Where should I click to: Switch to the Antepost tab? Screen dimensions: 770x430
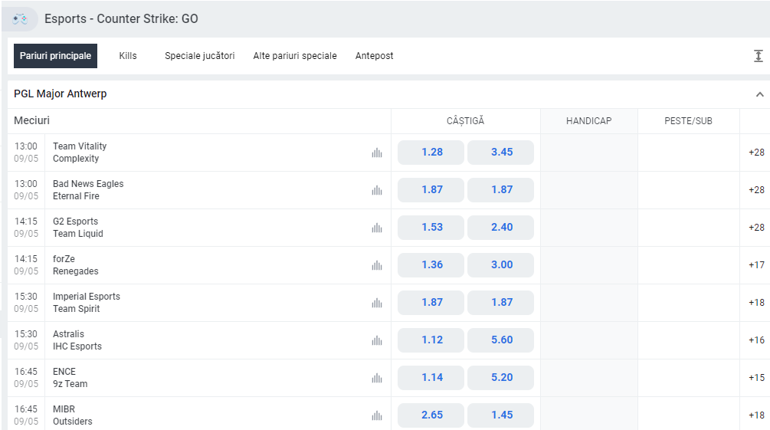click(x=374, y=56)
